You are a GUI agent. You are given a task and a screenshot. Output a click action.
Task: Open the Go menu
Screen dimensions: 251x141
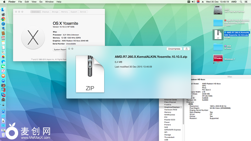pos(41,2)
